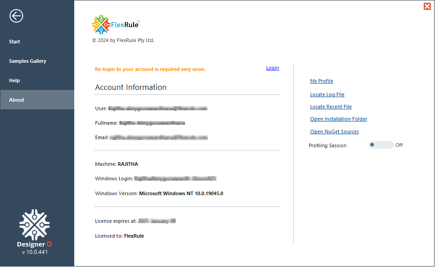Go back using the circled arrow icon
The image size is (435, 267).
16,16
